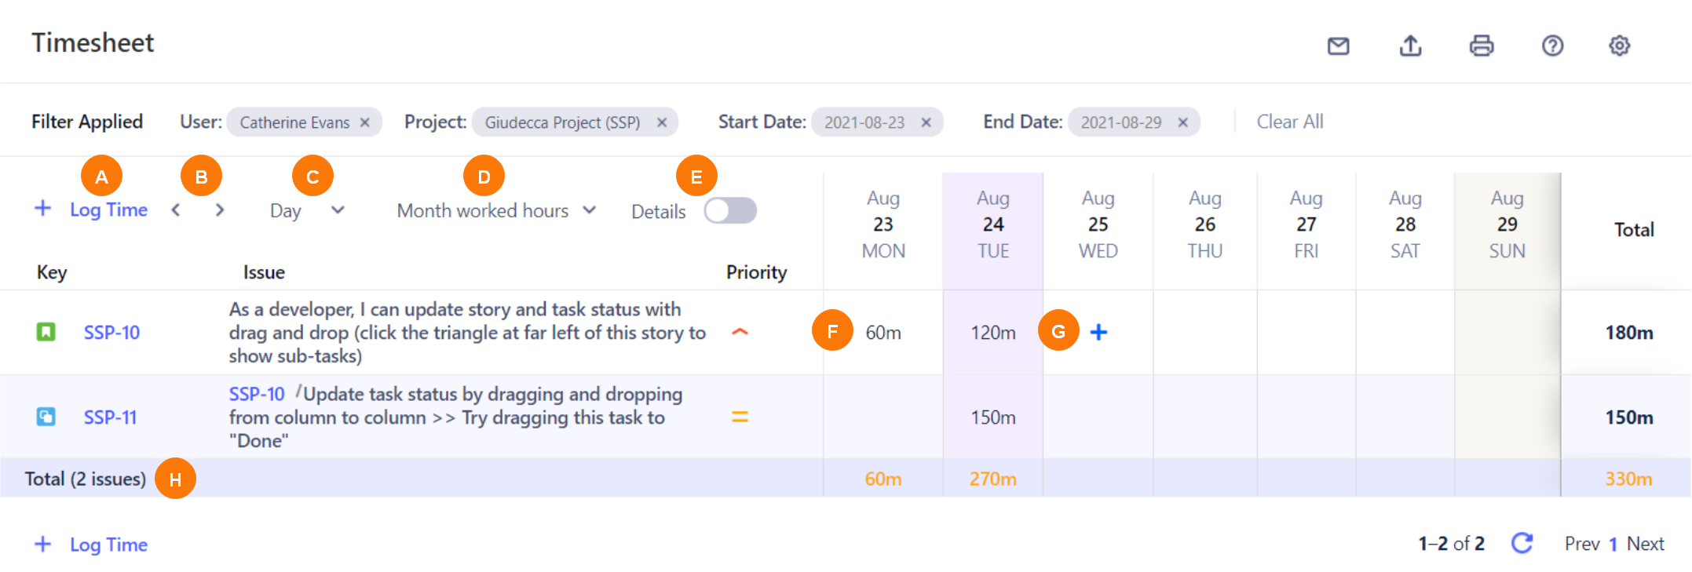Open the SSP-11 issue key link
The height and width of the screenshot is (572, 1692).
coord(110,417)
